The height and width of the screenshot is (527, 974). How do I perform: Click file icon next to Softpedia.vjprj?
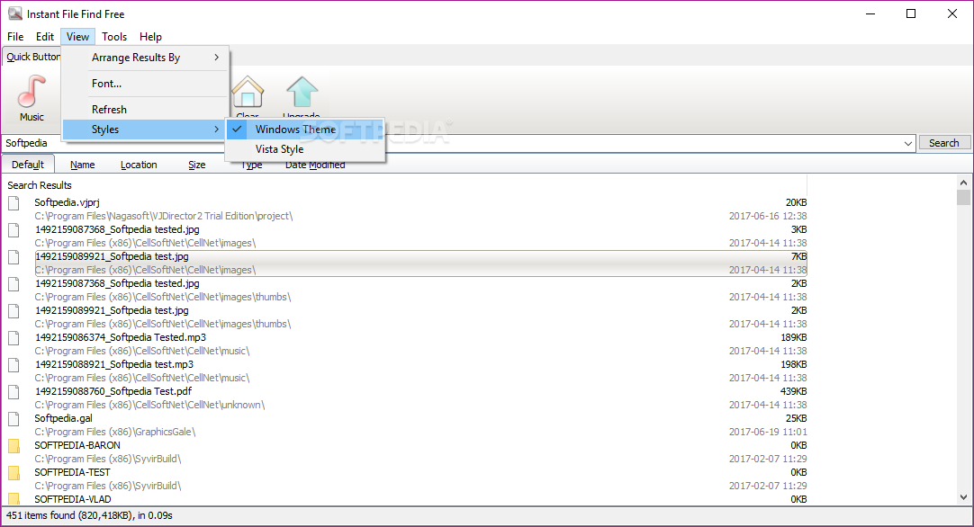[14, 203]
